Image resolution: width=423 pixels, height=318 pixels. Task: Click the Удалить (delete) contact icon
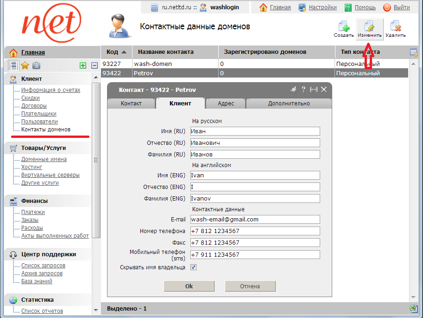coord(395,29)
